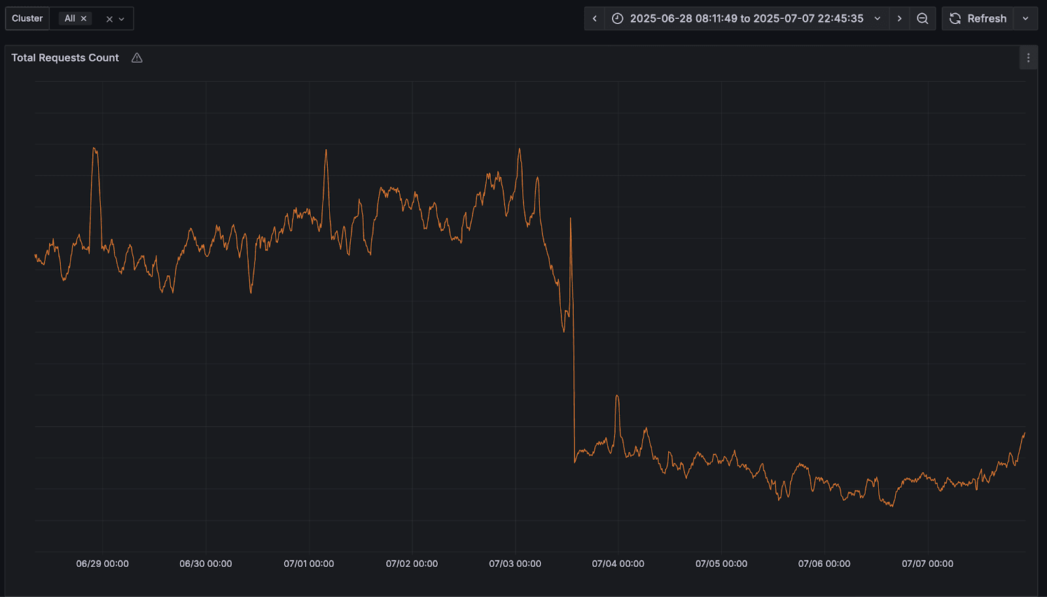
Task: Click the 06/29 00:00 axis label
Action: point(101,563)
